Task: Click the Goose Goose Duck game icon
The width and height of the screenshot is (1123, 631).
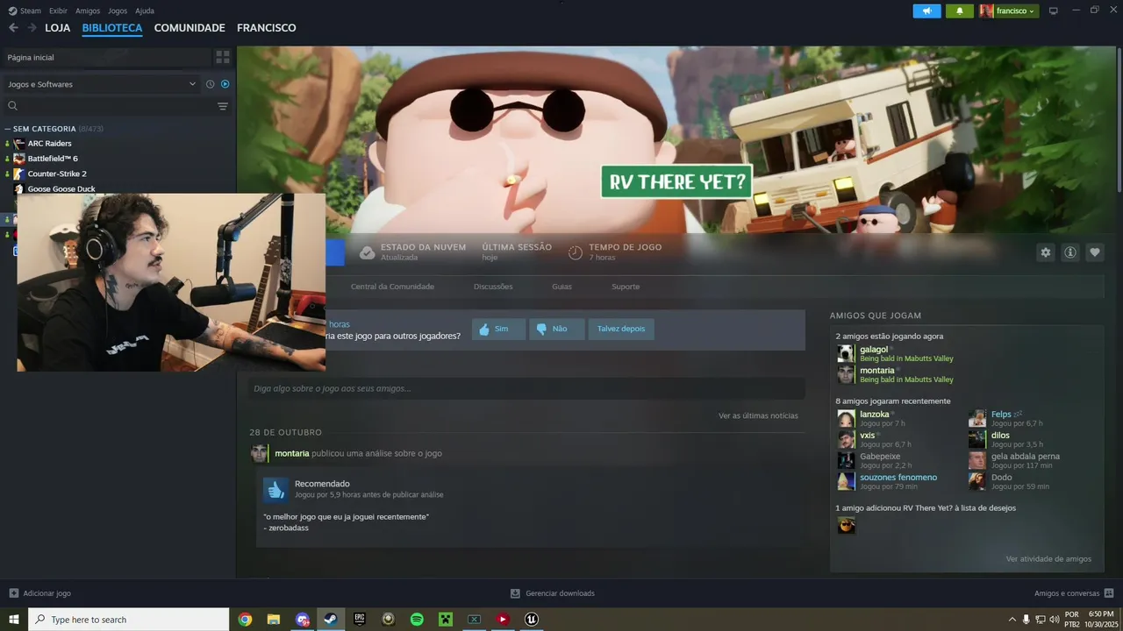Action: (19, 188)
